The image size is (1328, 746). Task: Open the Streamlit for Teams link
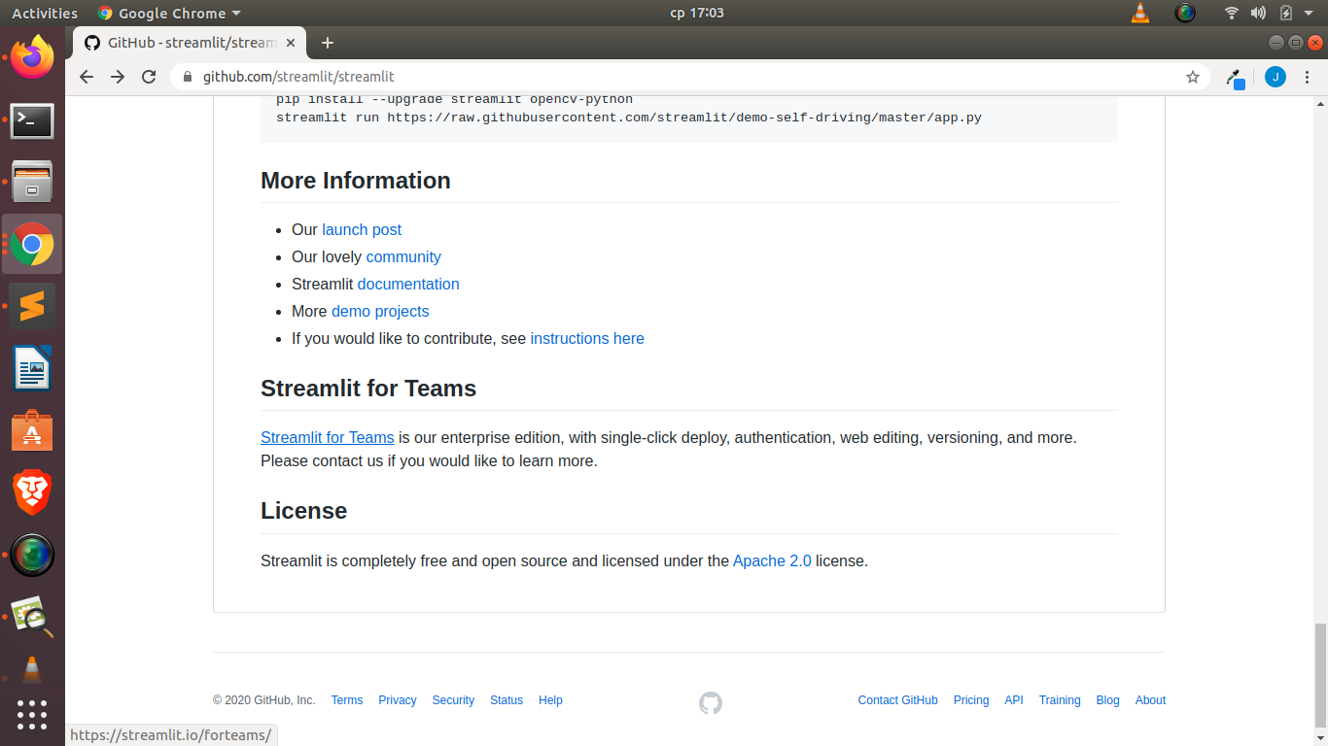(327, 437)
